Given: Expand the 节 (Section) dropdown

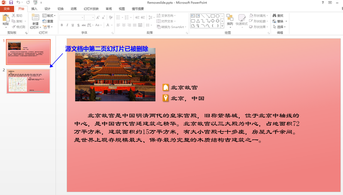Looking at the screenshot, I should coord(48,27).
